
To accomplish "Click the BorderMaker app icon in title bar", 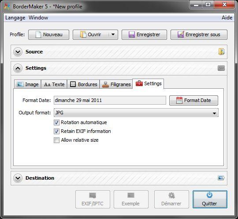I will [7, 6].
